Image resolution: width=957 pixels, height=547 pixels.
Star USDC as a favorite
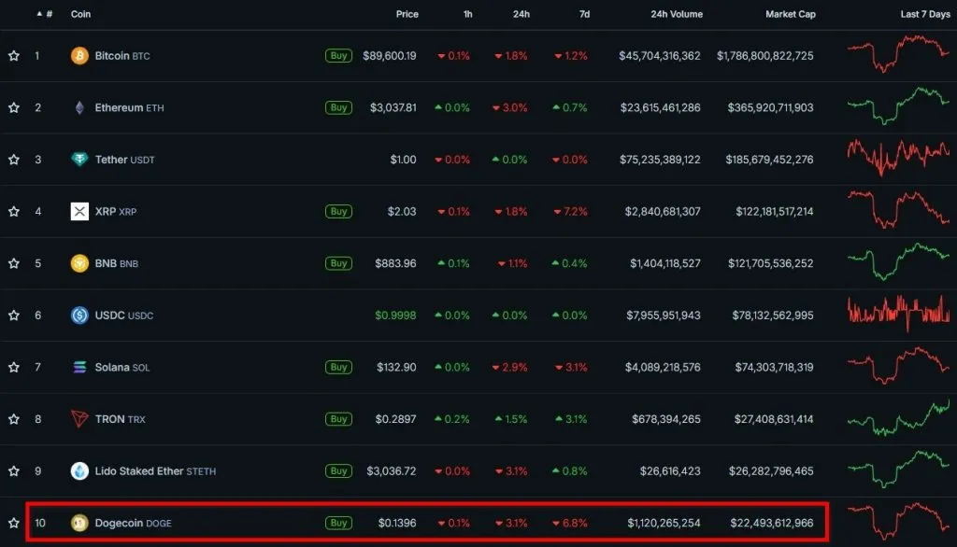pyautogui.click(x=14, y=315)
